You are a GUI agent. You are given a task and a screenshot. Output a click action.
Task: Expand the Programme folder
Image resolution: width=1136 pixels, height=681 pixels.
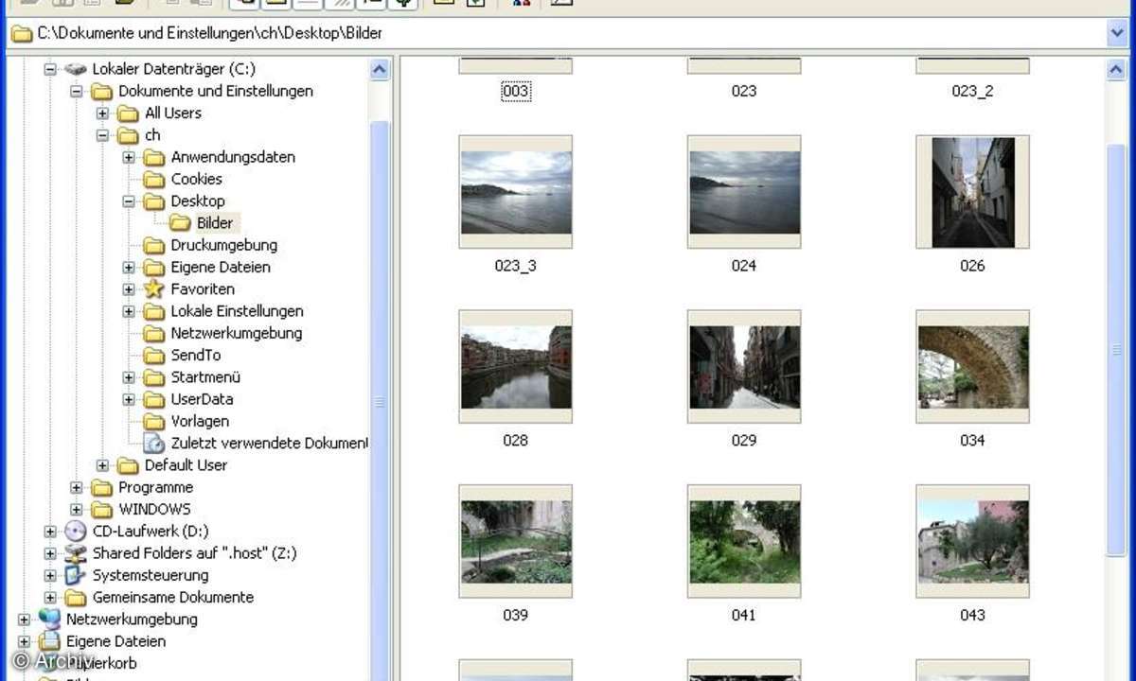click(x=77, y=487)
